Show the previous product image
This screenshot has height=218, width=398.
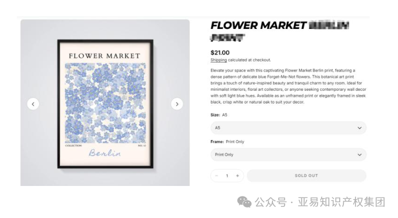(x=33, y=104)
